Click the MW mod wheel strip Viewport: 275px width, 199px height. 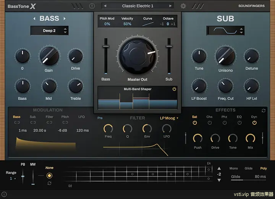[x=33, y=176]
